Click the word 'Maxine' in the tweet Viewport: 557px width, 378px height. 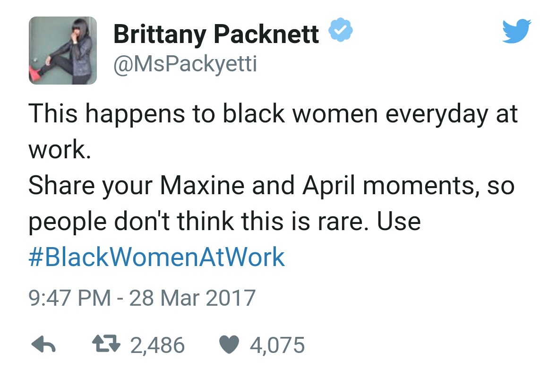point(202,185)
